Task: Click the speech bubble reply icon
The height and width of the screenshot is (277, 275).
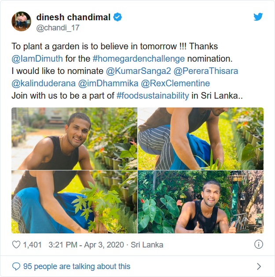Action: pos(16,266)
